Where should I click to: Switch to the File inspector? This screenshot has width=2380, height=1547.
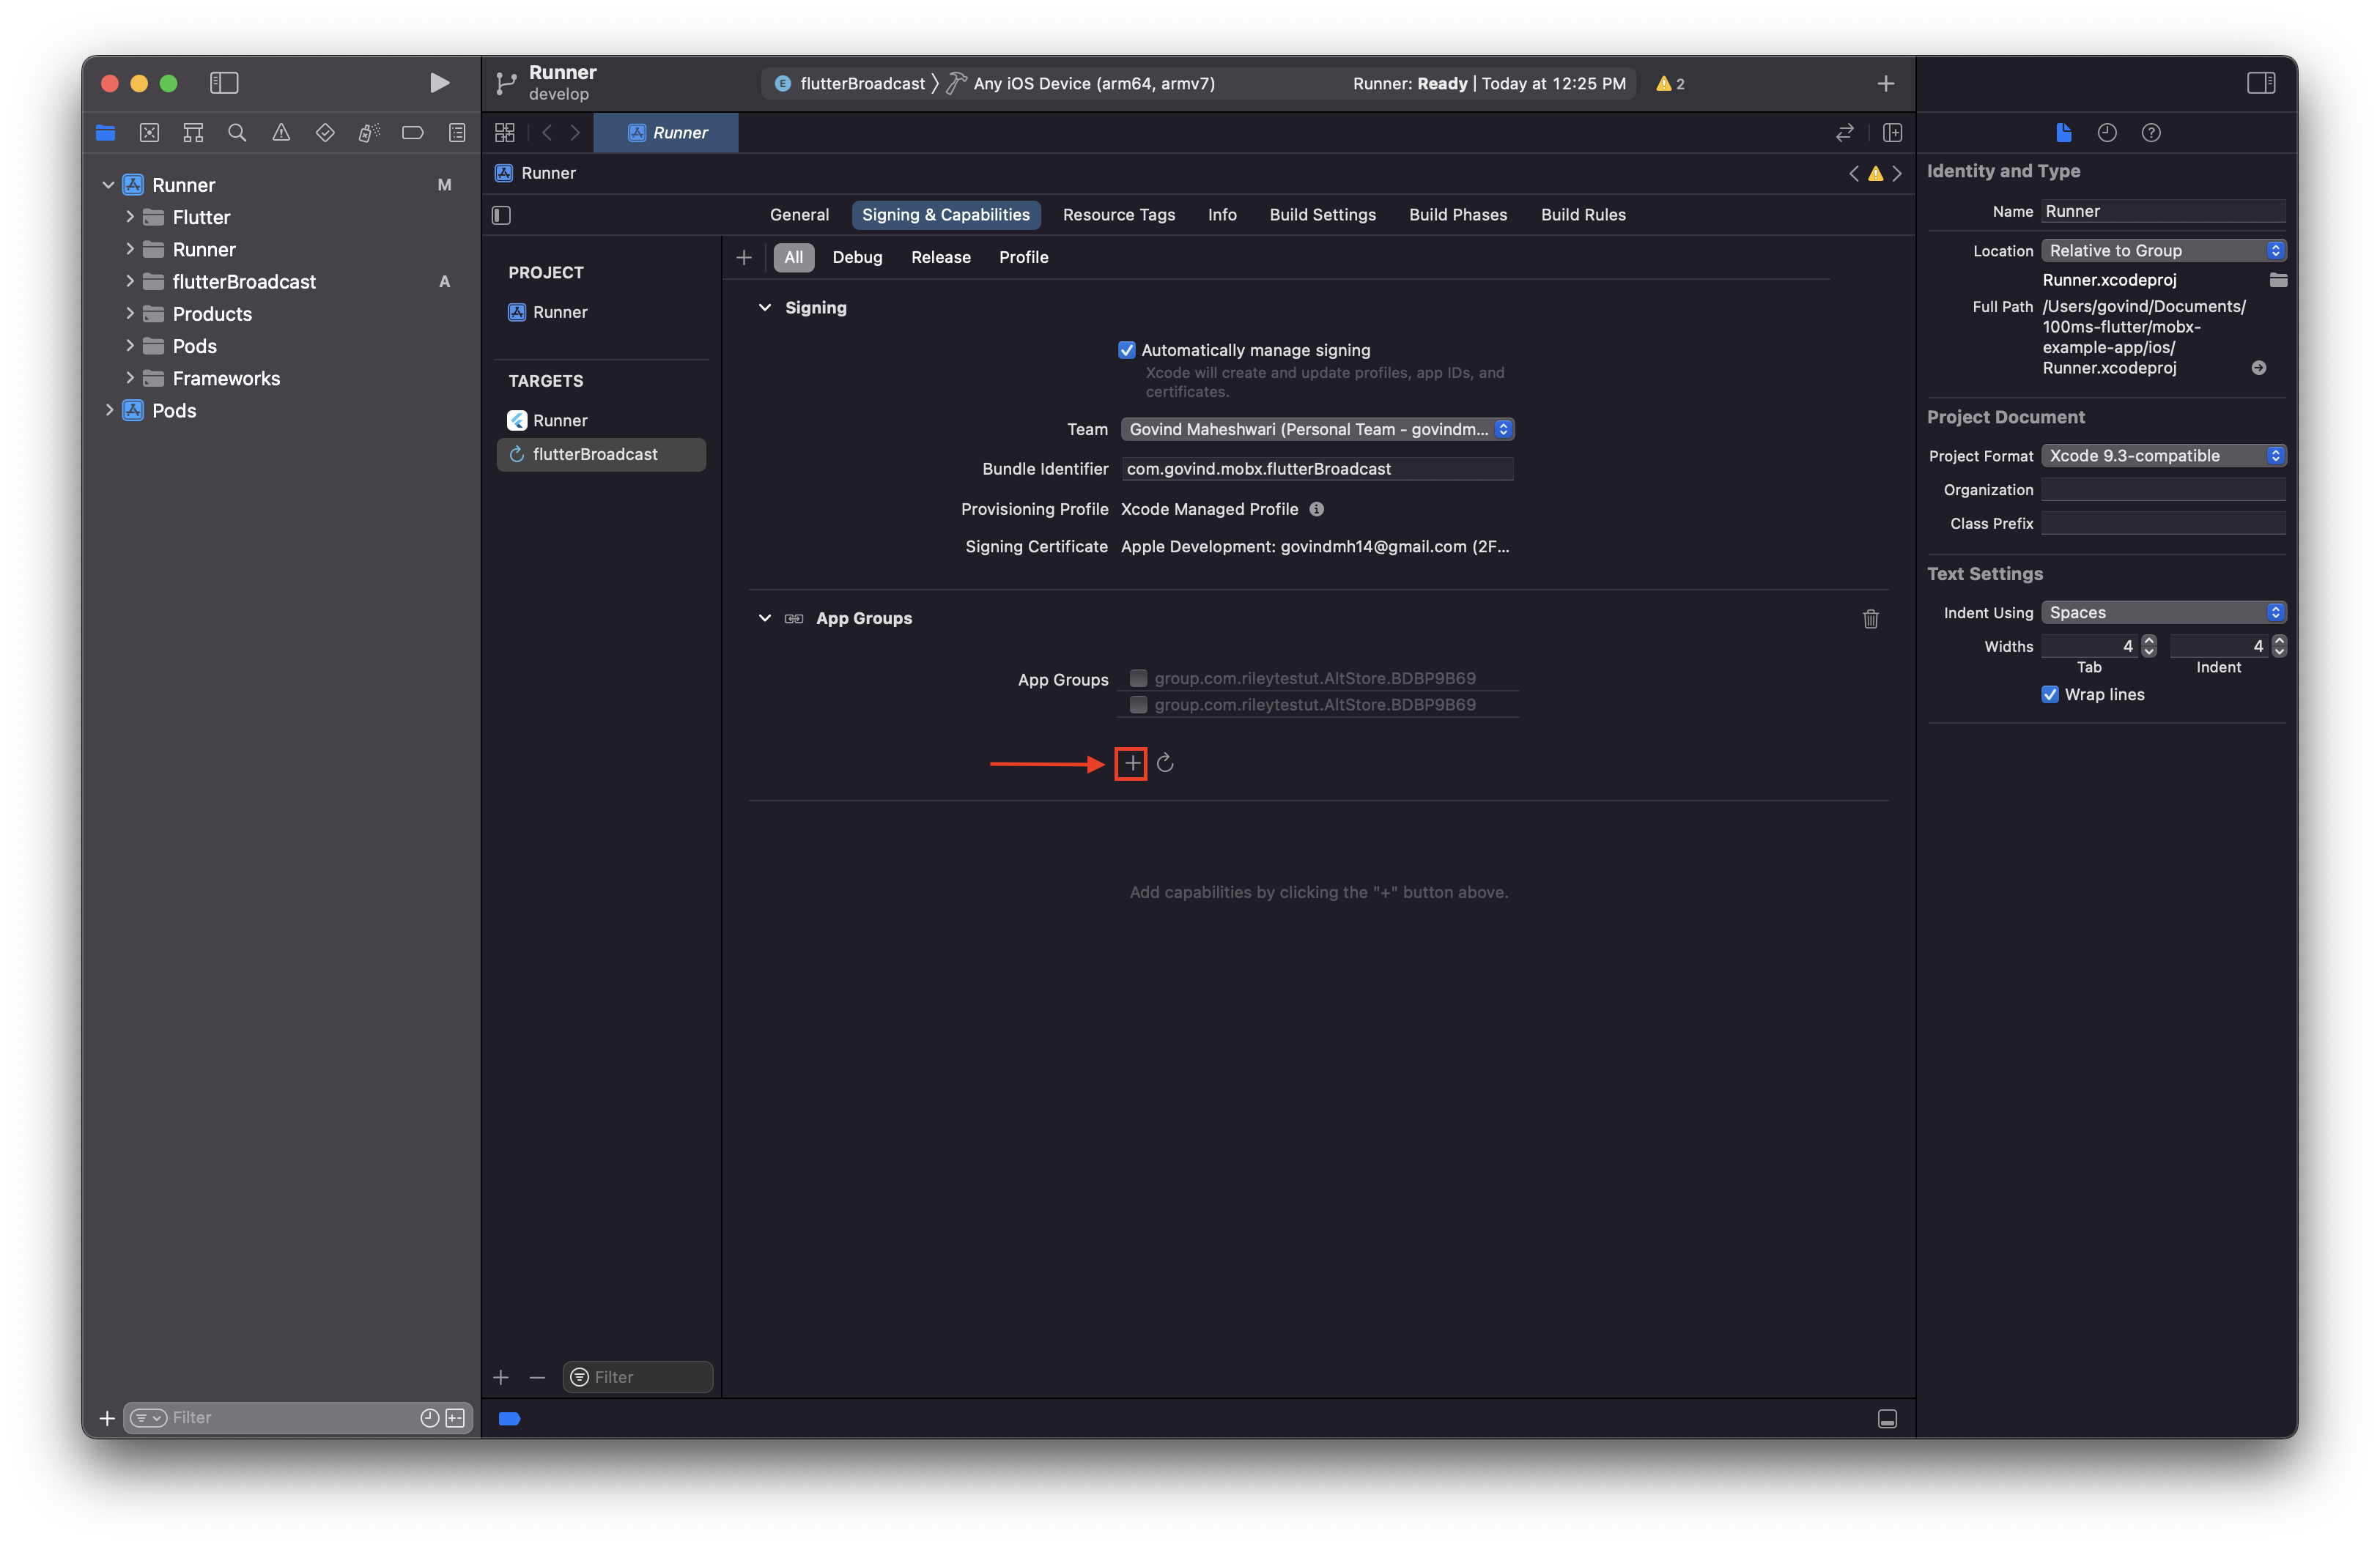point(2064,132)
